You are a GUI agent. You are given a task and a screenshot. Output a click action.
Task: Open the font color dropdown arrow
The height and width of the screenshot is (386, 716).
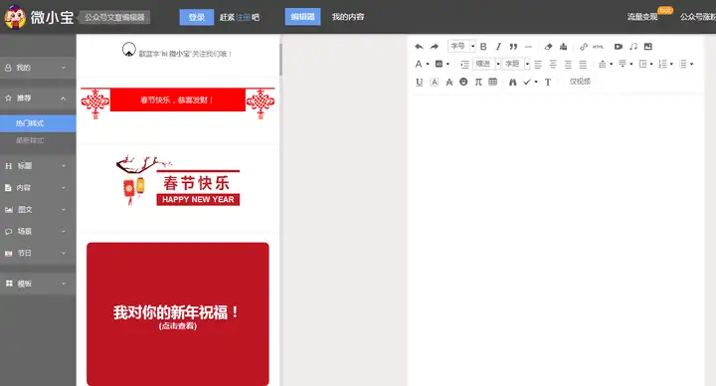click(428, 64)
